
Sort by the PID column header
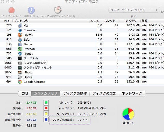pos(7,21)
